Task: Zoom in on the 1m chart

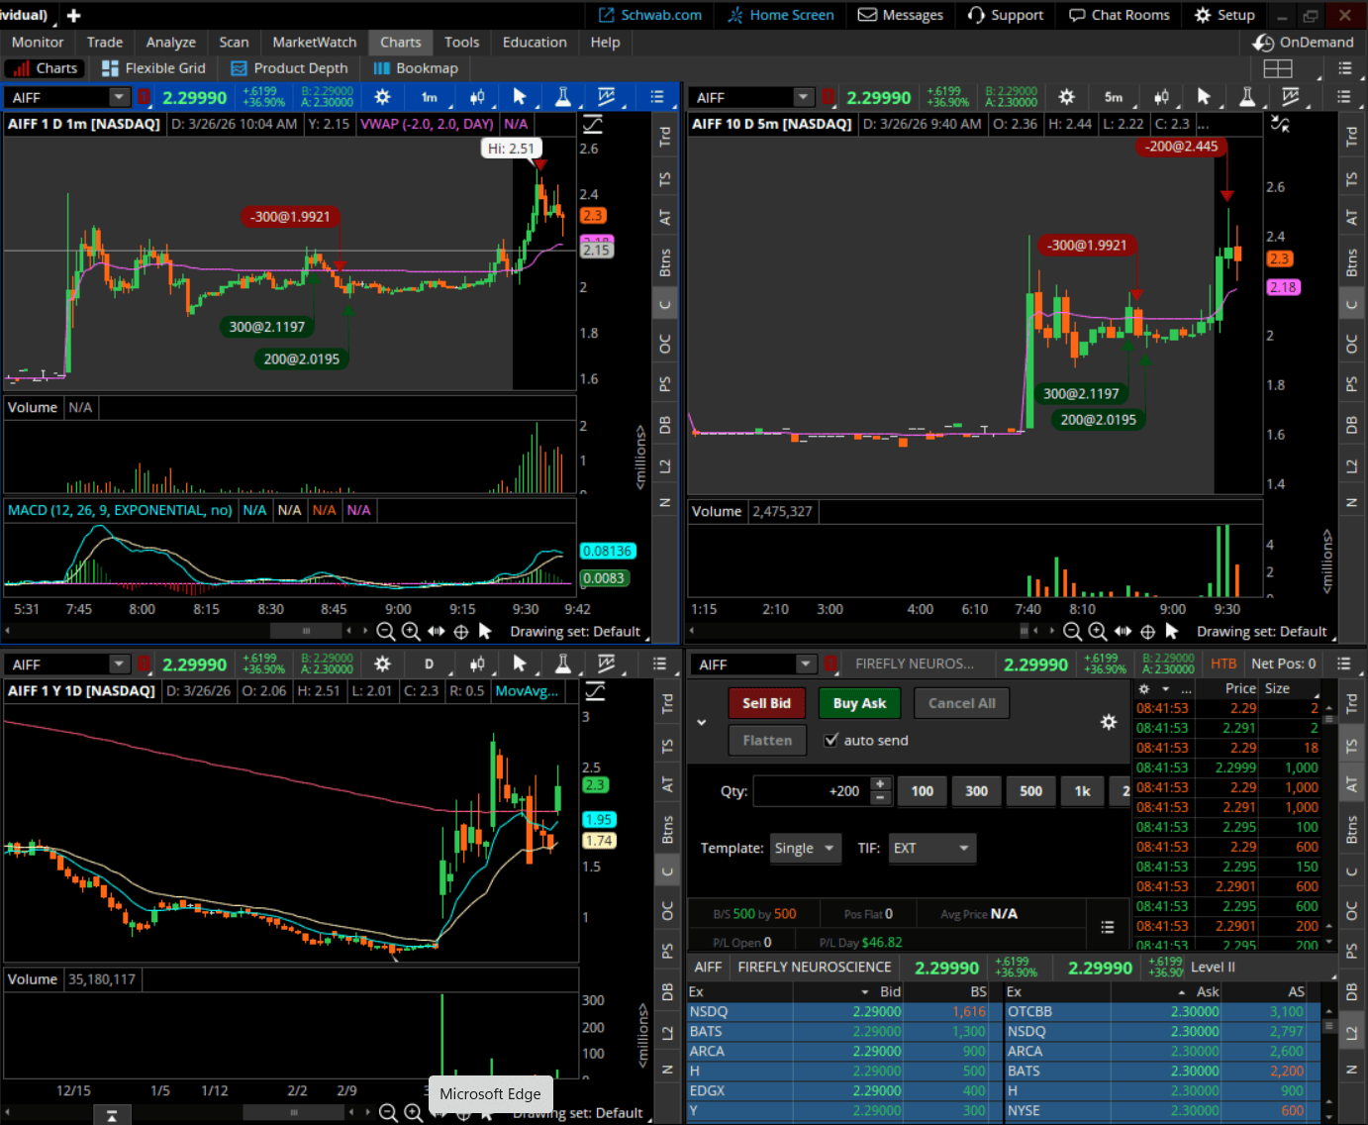Action: (411, 632)
